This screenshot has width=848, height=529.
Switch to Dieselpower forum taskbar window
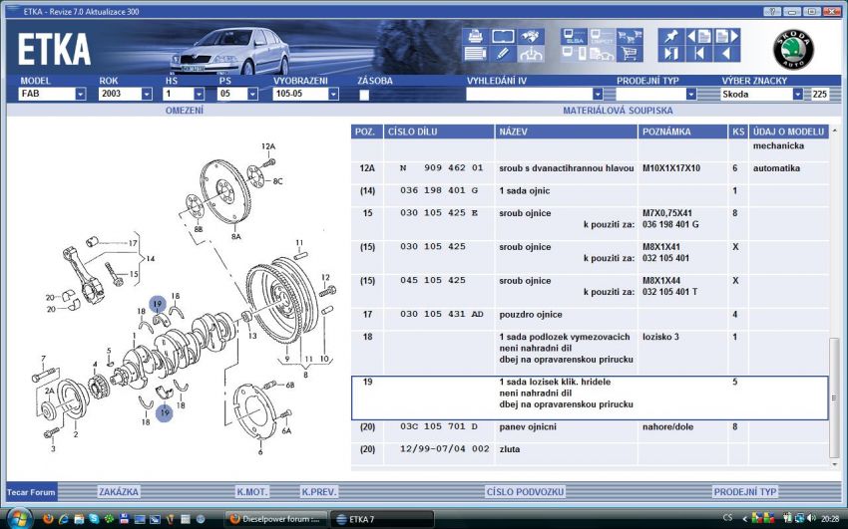pos(275,519)
